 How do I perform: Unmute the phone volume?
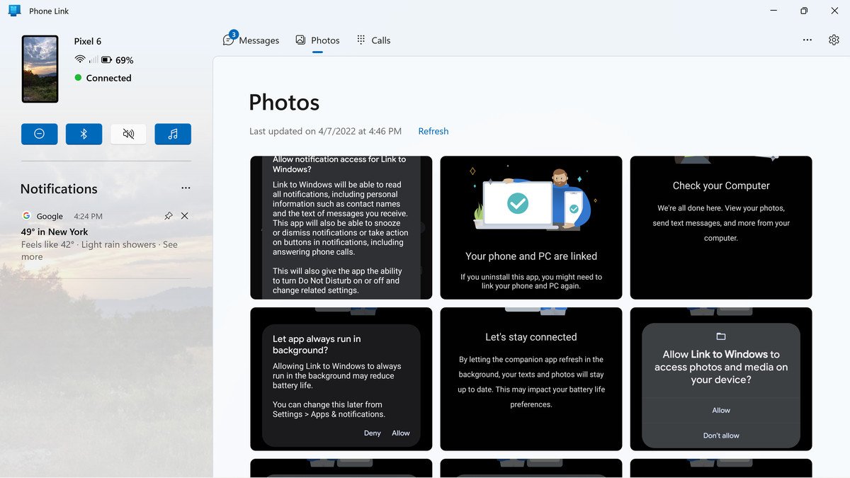click(x=128, y=134)
